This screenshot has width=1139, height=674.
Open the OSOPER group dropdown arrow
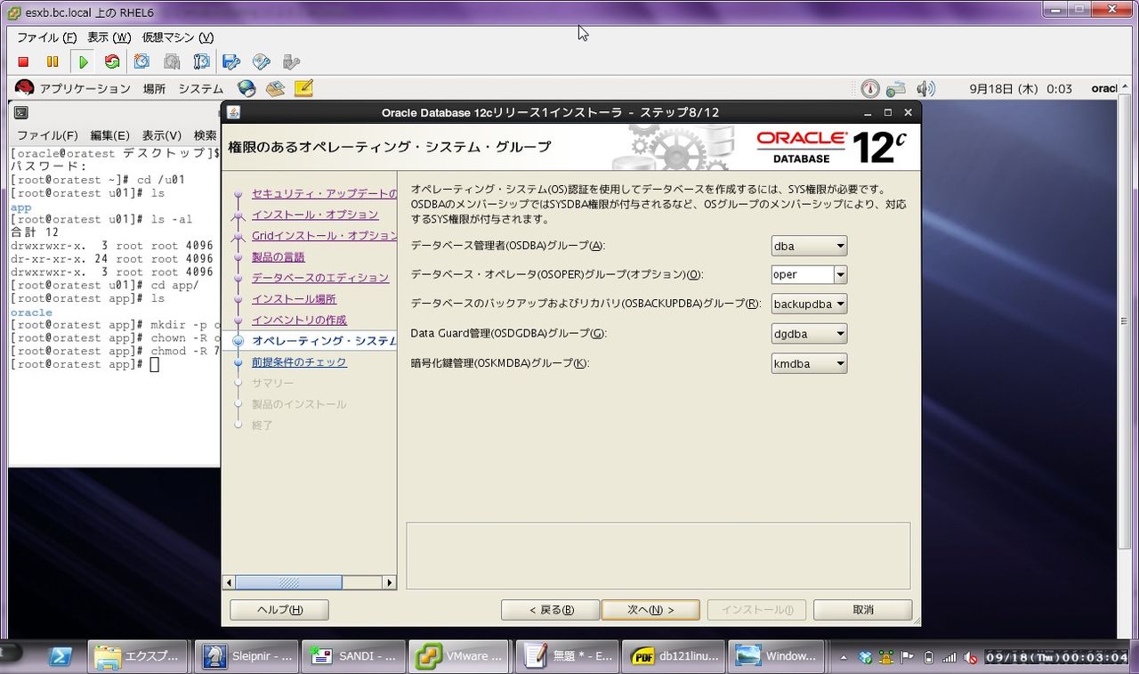tap(840, 274)
